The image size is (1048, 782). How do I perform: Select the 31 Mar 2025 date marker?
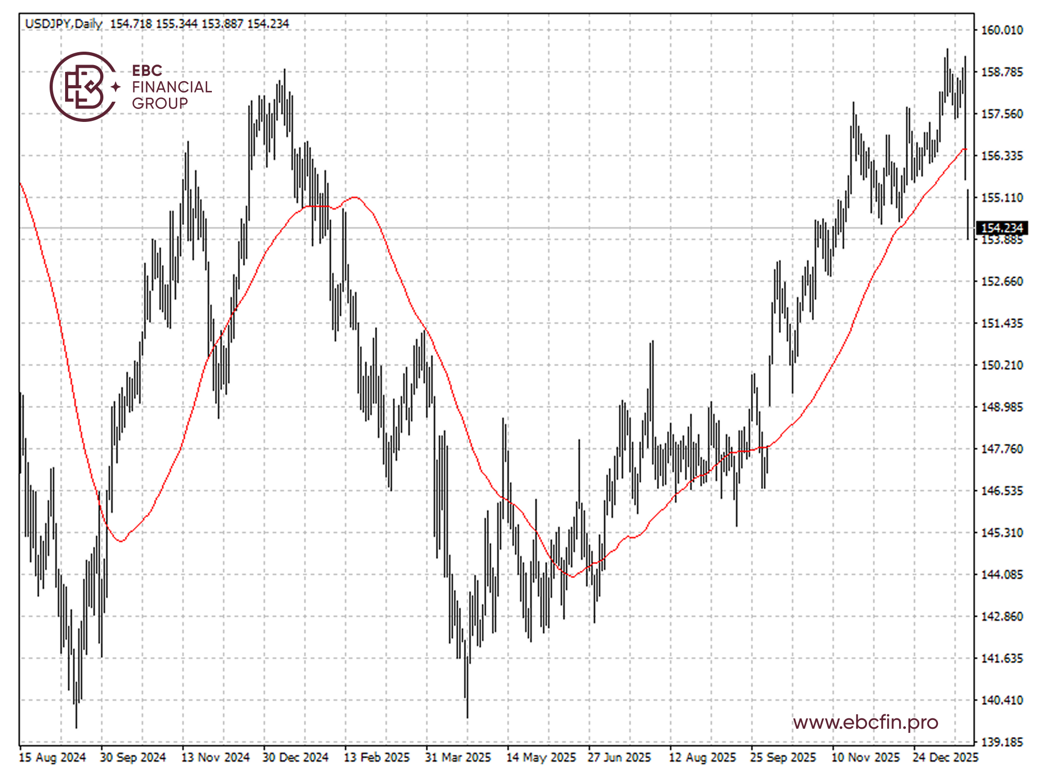tap(458, 757)
